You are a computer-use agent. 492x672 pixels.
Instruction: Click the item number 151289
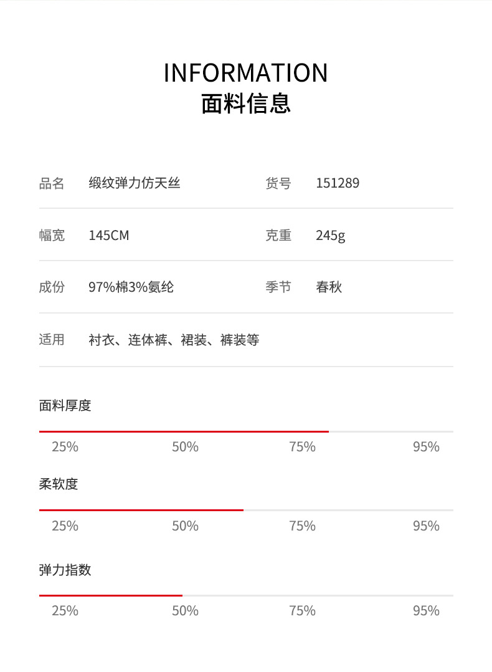[x=338, y=183]
